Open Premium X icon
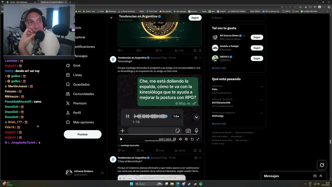Image resolution: width=332 pixels, height=187 pixels. 68,103
